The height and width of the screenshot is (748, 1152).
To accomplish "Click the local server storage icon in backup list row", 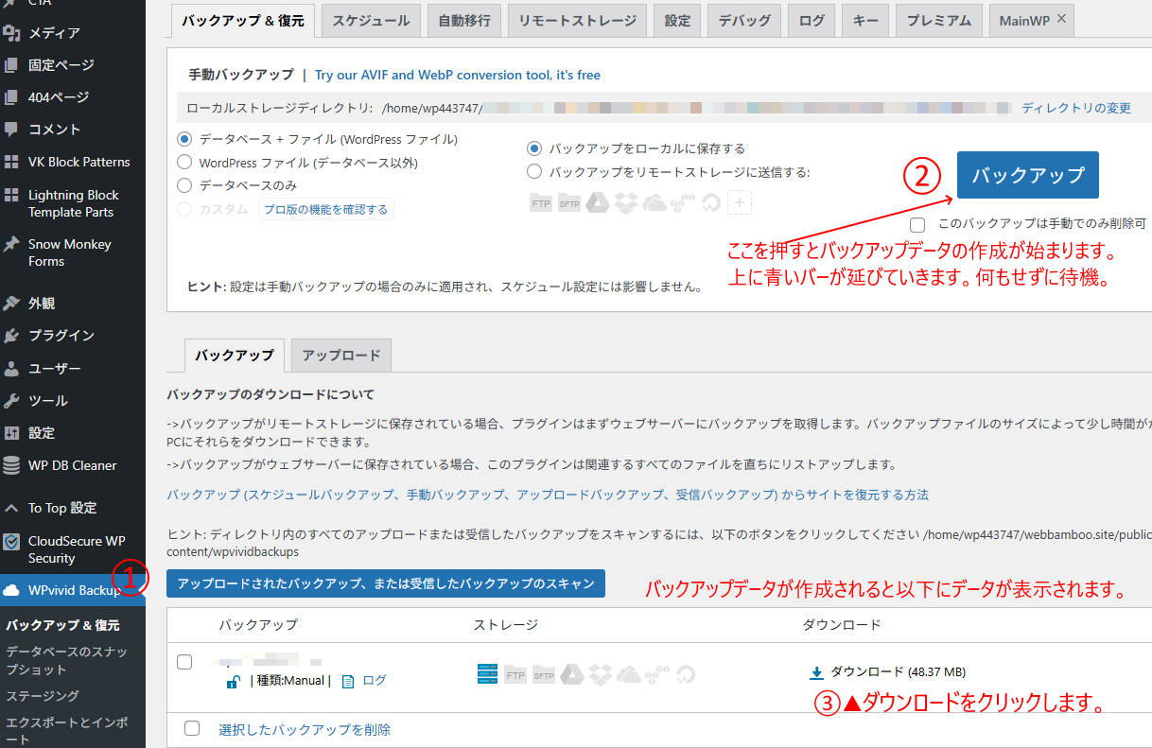I will coord(487,673).
